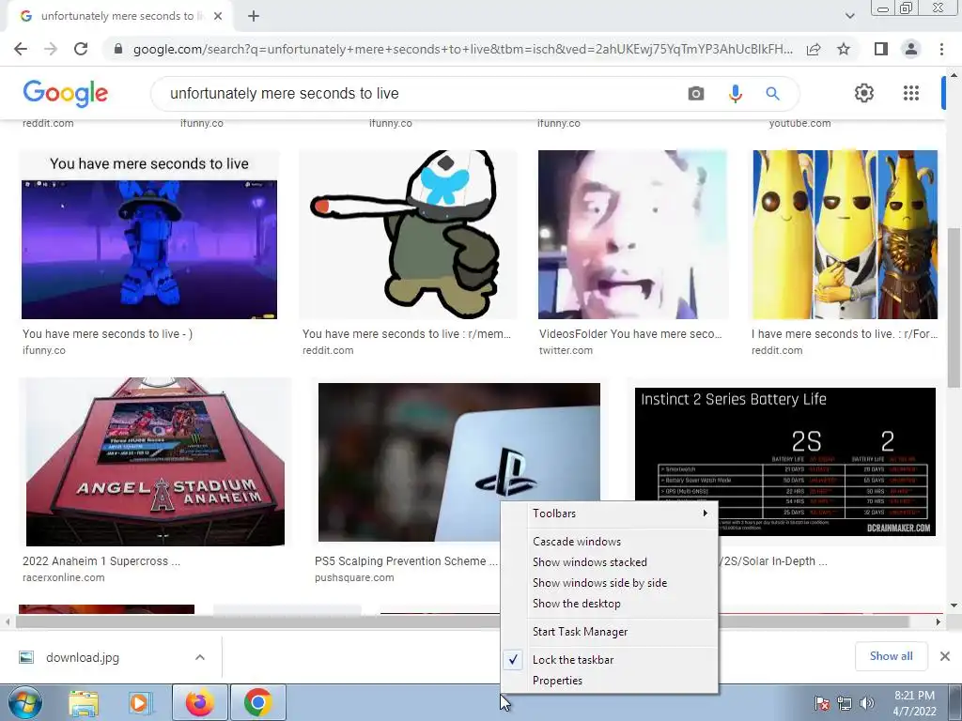Viewport: 962px width, 721px height.
Task: Click the forward navigation arrow
Action: 51,49
